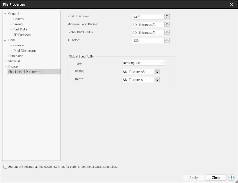This screenshot has width=238, height=183.
Task: Decrease Minimum Bend Radius with down arrow
Action: [167, 26]
